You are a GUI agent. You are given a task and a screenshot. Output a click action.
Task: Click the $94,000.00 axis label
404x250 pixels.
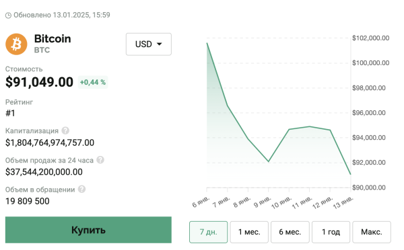point(369,138)
